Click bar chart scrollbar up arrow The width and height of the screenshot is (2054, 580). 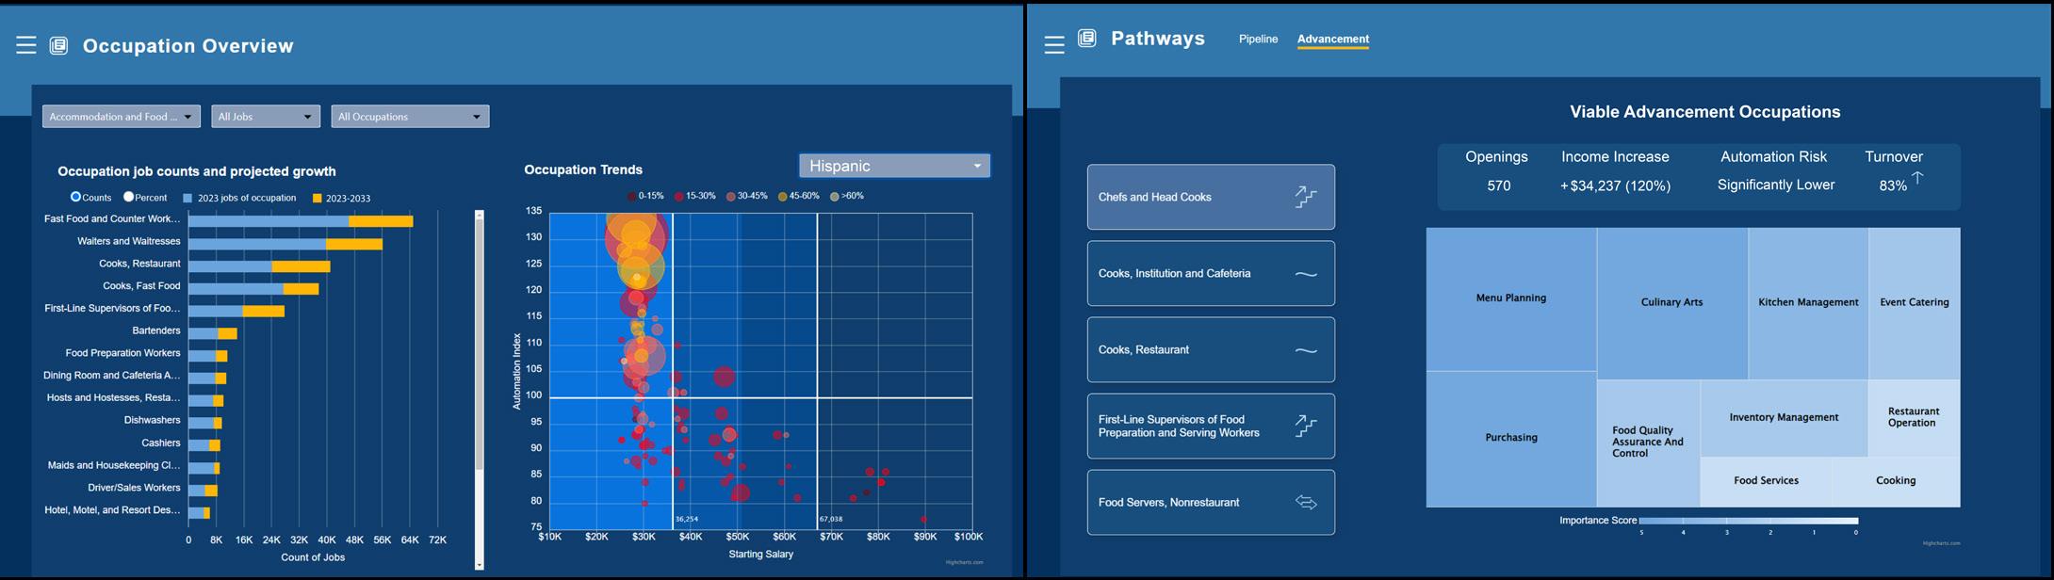[479, 216]
